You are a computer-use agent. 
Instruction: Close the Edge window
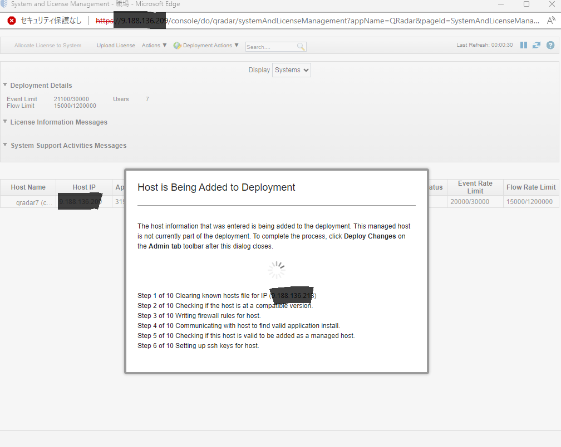tap(552, 4)
